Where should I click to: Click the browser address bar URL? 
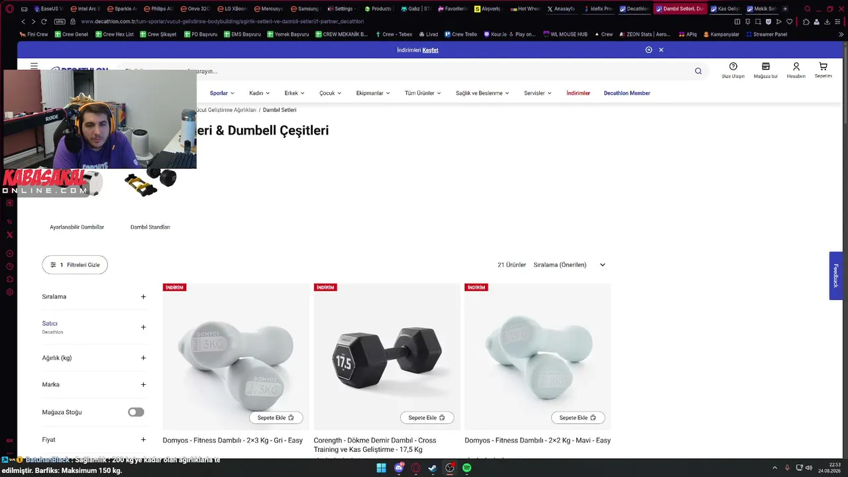pos(223,21)
